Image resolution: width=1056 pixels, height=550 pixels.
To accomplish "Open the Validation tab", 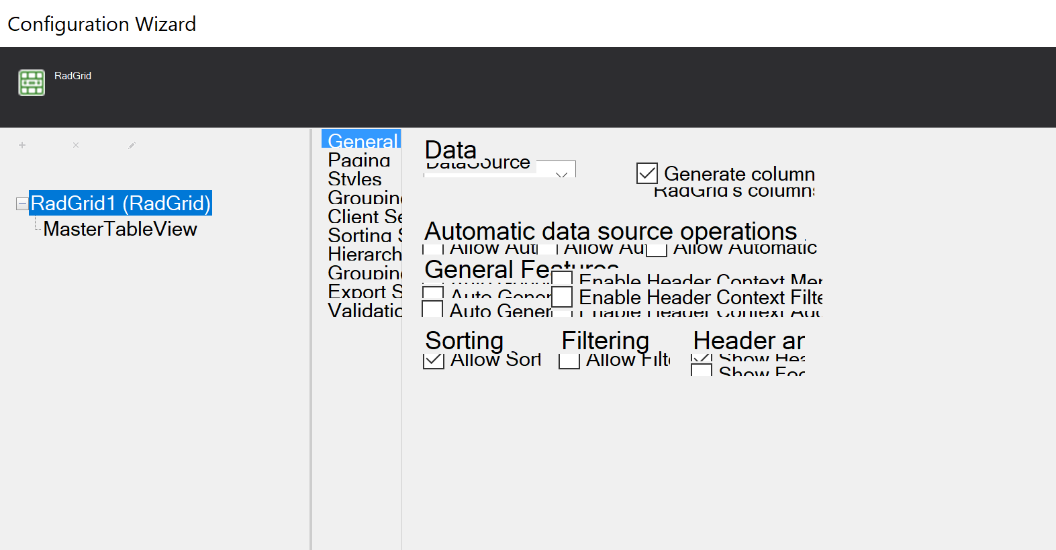I will [365, 310].
